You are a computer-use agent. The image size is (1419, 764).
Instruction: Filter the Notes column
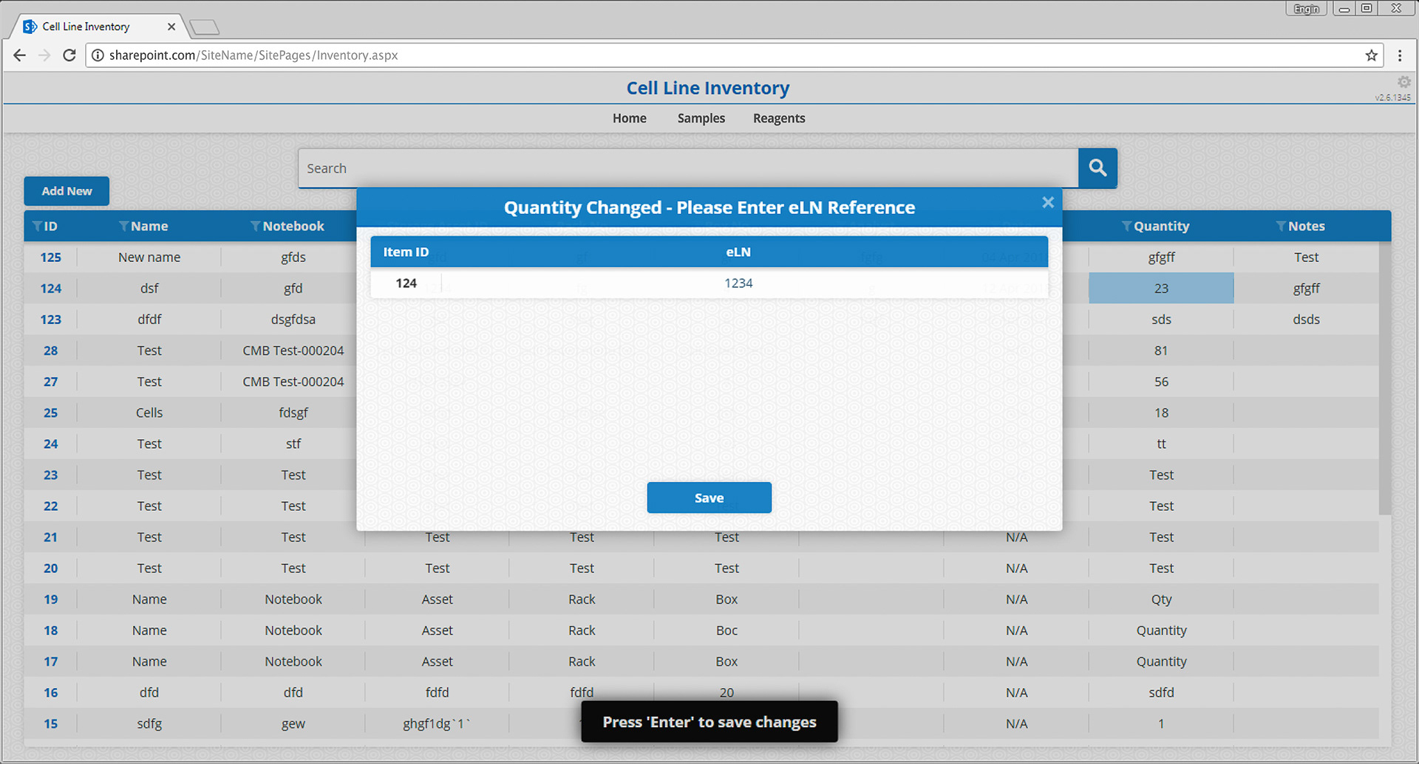tap(1281, 226)
